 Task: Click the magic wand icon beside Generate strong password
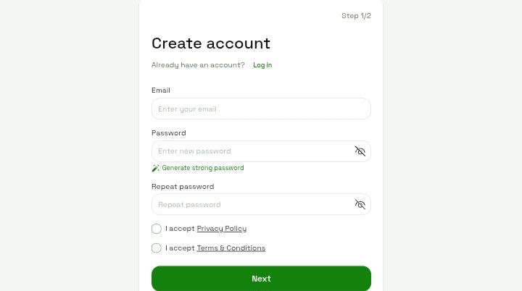[x=155, y=168]
